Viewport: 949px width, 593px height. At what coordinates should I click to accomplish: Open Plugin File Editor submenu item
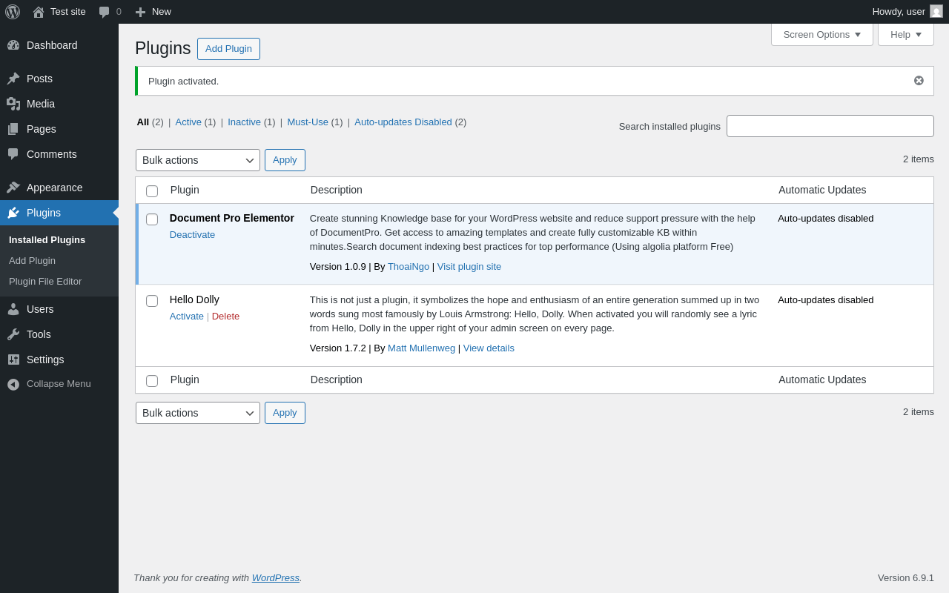(45, 282)
